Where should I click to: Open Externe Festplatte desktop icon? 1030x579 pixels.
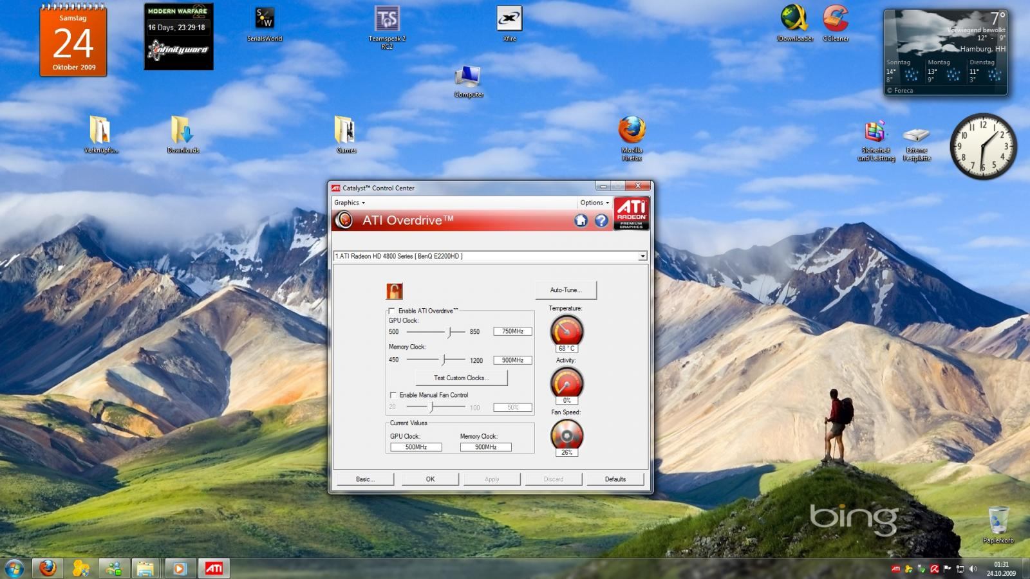coord(917,143)
